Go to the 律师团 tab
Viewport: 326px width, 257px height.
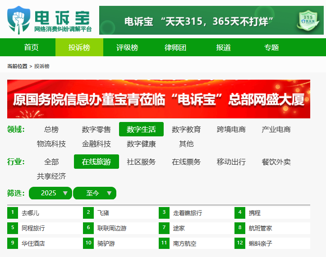pyautogui.click(x=175, y=47)
